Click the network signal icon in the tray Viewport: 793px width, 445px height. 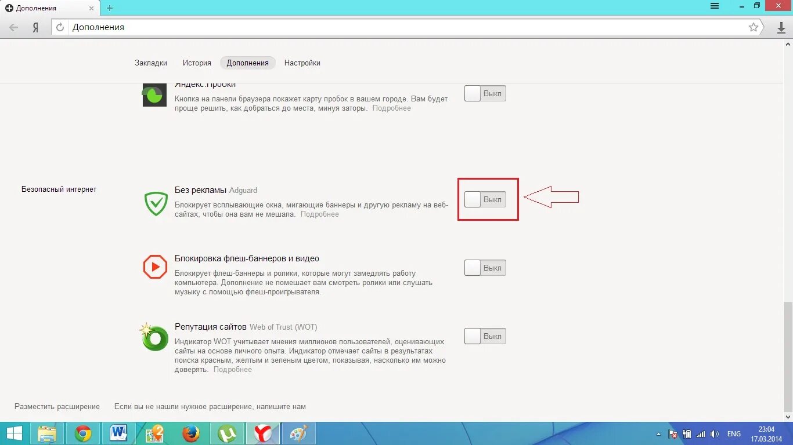tap(701, 434)
